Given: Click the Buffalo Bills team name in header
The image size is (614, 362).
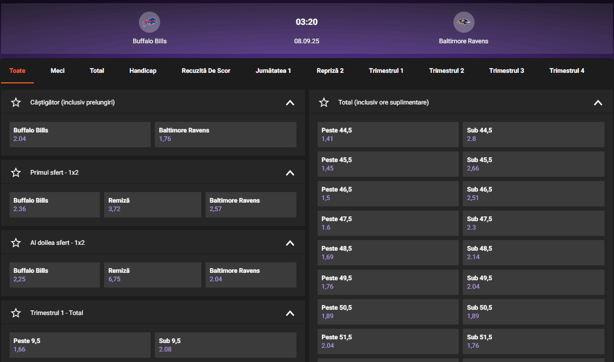Looking at the screenshot, I should point(150,41).
